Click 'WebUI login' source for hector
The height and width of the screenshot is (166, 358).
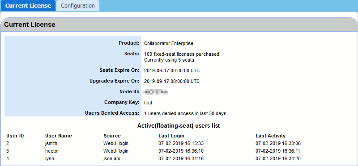point(116,151)
